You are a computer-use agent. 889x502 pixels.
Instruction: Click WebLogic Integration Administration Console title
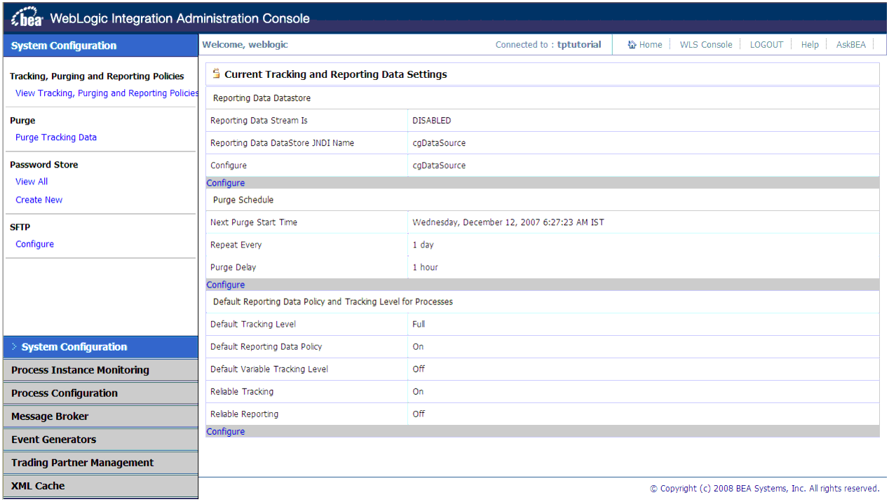tap(180, 19)
